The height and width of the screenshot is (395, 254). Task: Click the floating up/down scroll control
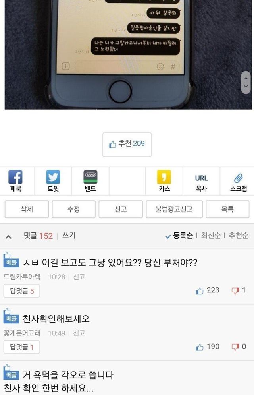[246, 82]
